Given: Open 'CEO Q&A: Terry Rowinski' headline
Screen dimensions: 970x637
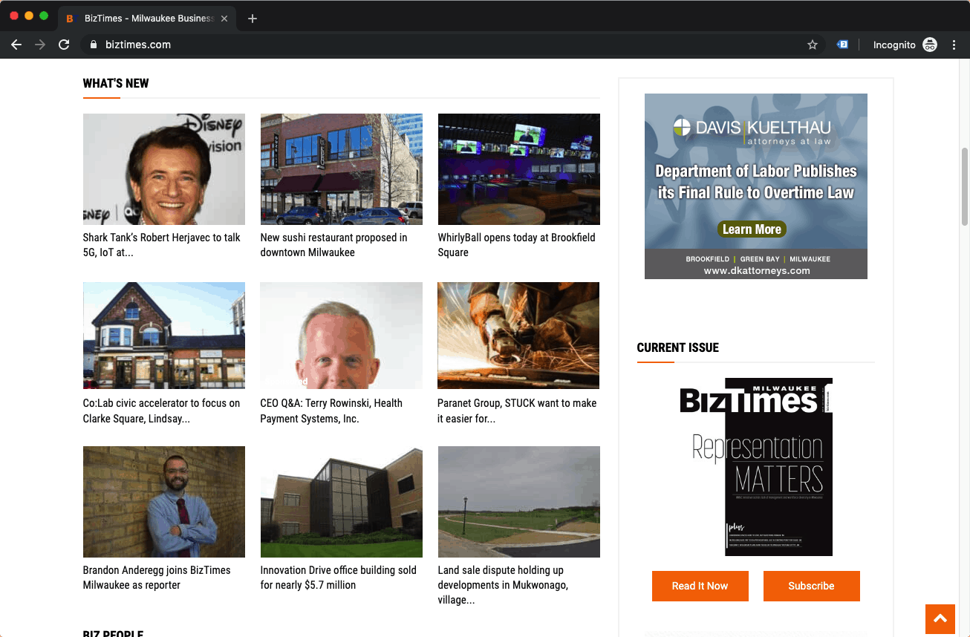Looking at the screenshot, I should click(331, 411).
